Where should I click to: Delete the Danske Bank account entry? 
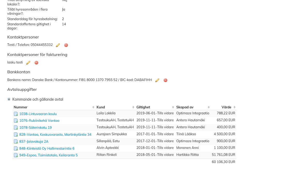click(x=165, y=80)
